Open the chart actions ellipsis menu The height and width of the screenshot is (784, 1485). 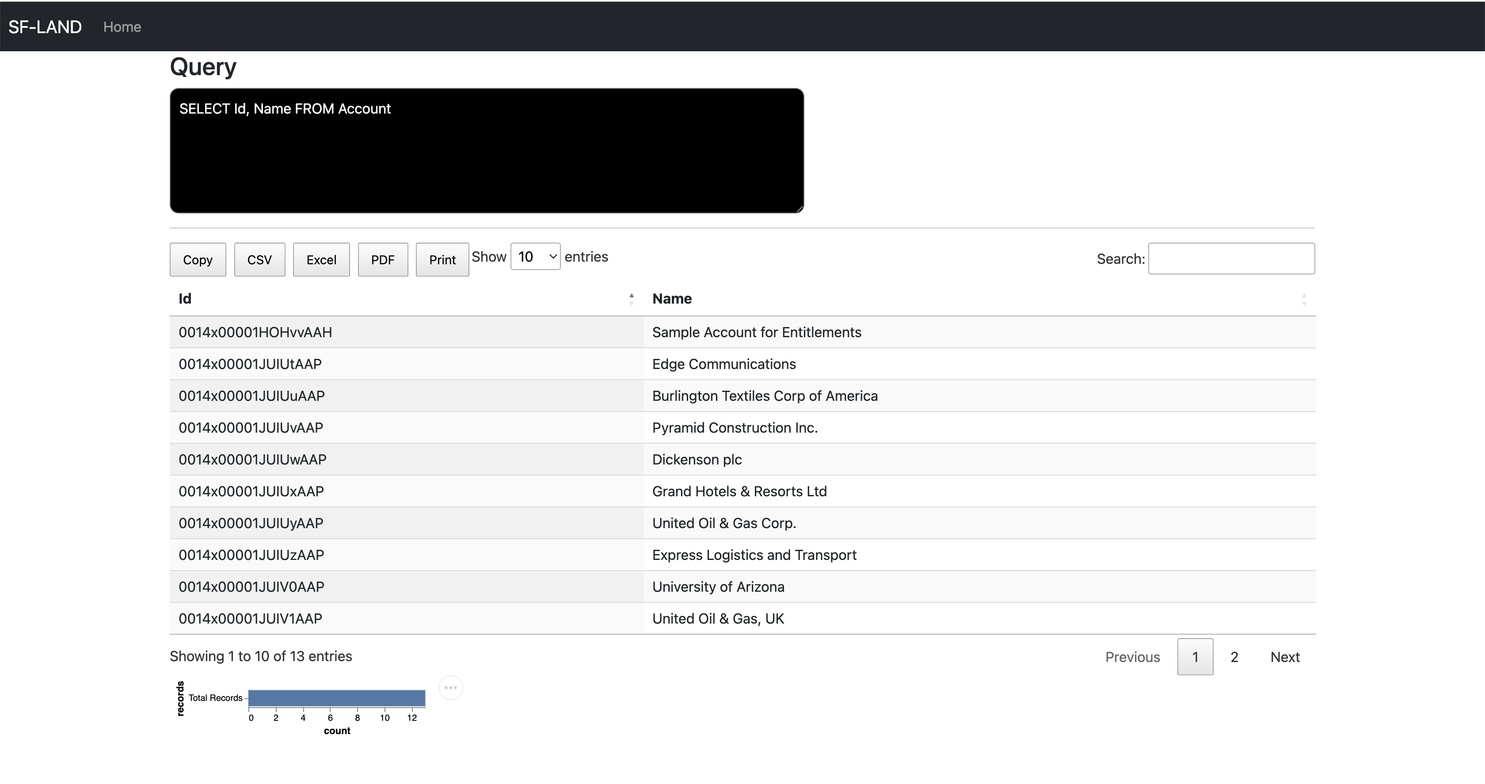coord(450,687)
